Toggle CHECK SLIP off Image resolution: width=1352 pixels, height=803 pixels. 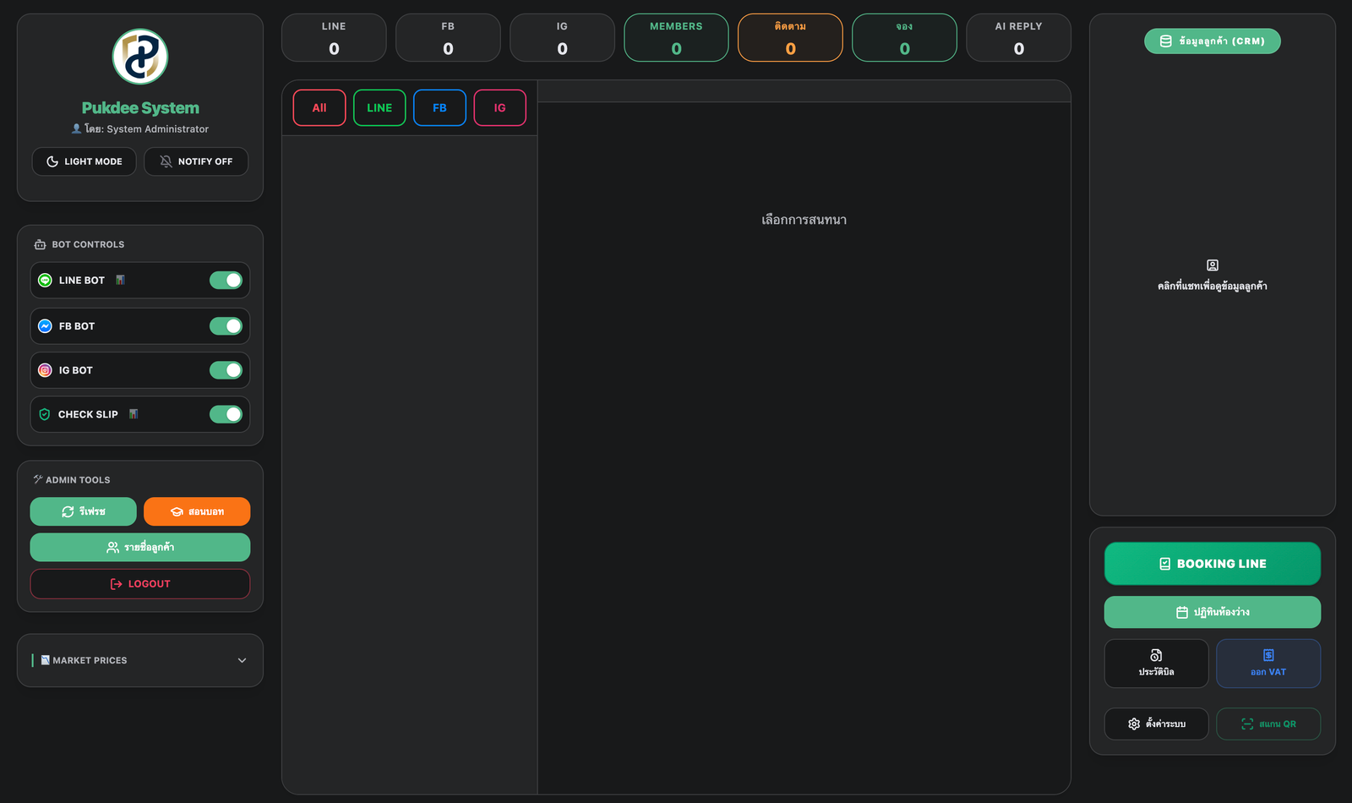(x=226, y=414)
